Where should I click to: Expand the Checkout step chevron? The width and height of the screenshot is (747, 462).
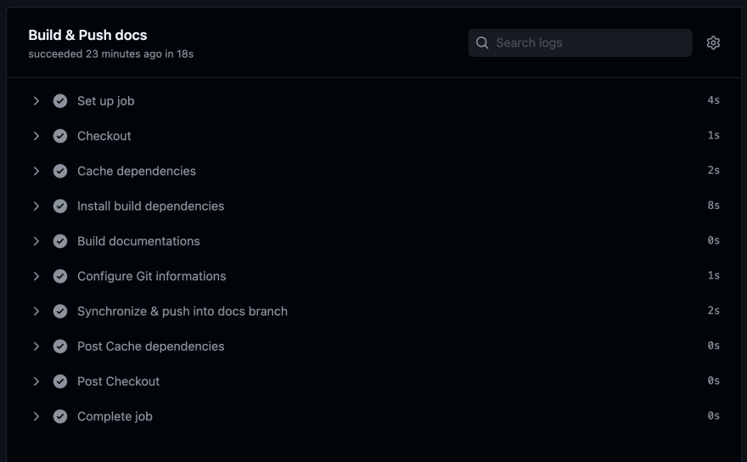37,136
